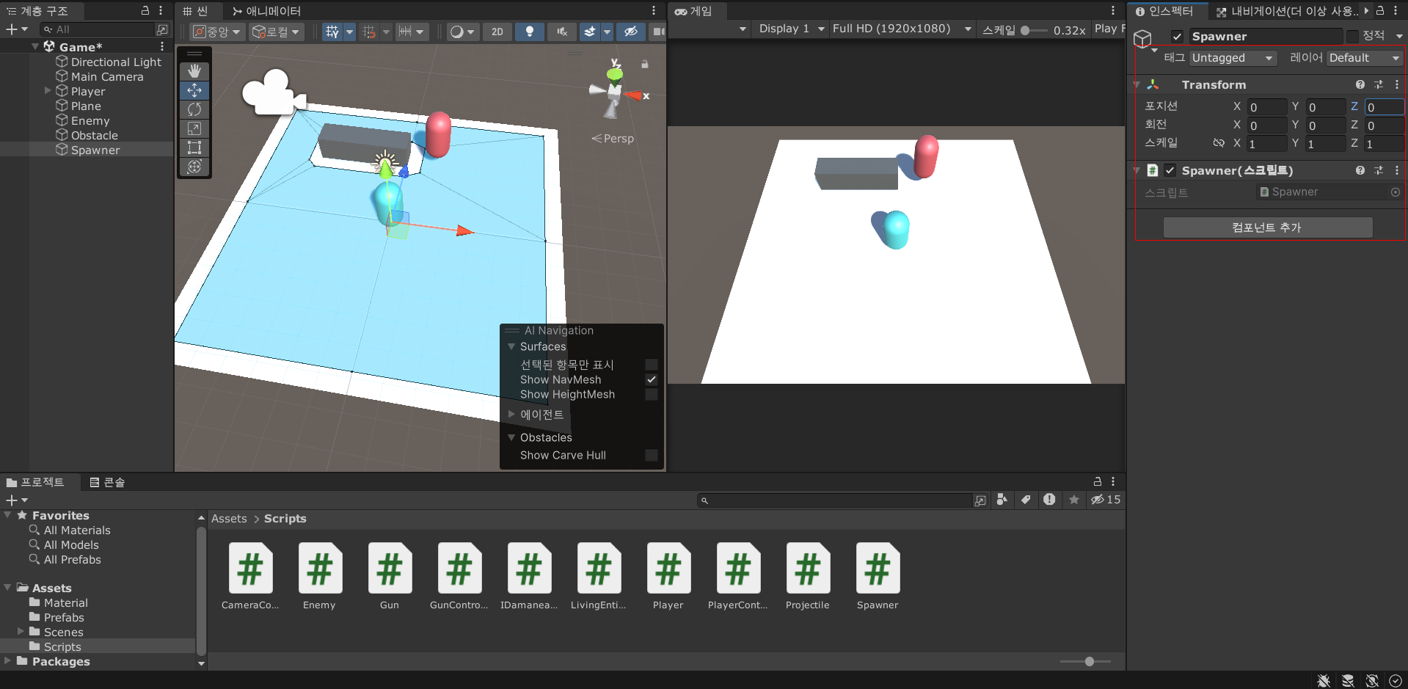Switch to the 애니메이터 (Animator) tab
1408x689 pixels.
(266, 11)
